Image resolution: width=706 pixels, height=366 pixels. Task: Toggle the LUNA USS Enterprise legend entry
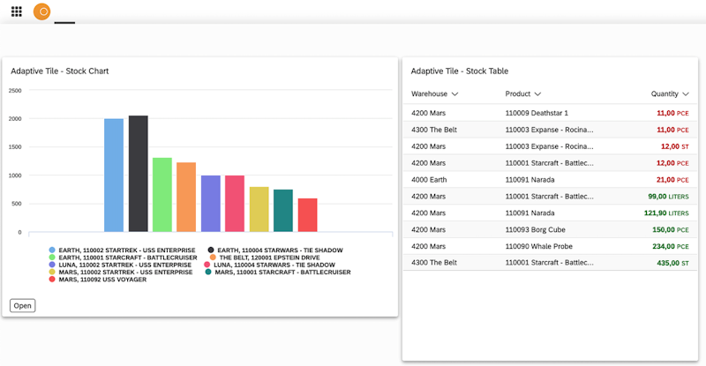(x=124, y=265)
